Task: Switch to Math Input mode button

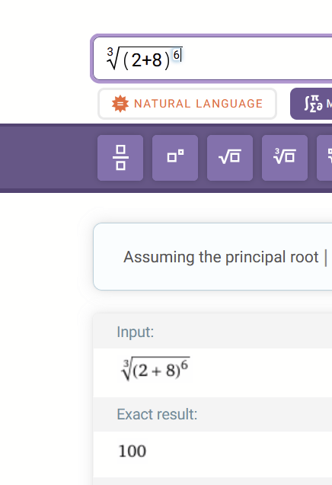Action: (311, 104)
